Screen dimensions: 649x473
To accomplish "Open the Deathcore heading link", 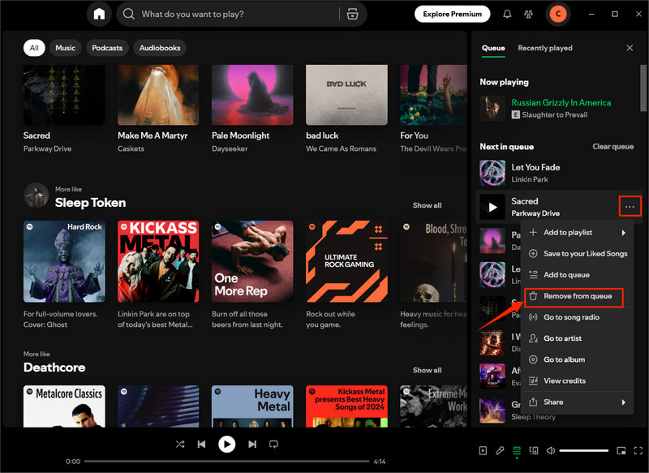I will 54,368.
